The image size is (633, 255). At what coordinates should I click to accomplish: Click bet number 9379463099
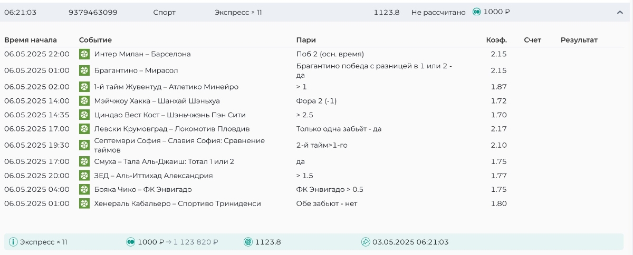[93, 12]
